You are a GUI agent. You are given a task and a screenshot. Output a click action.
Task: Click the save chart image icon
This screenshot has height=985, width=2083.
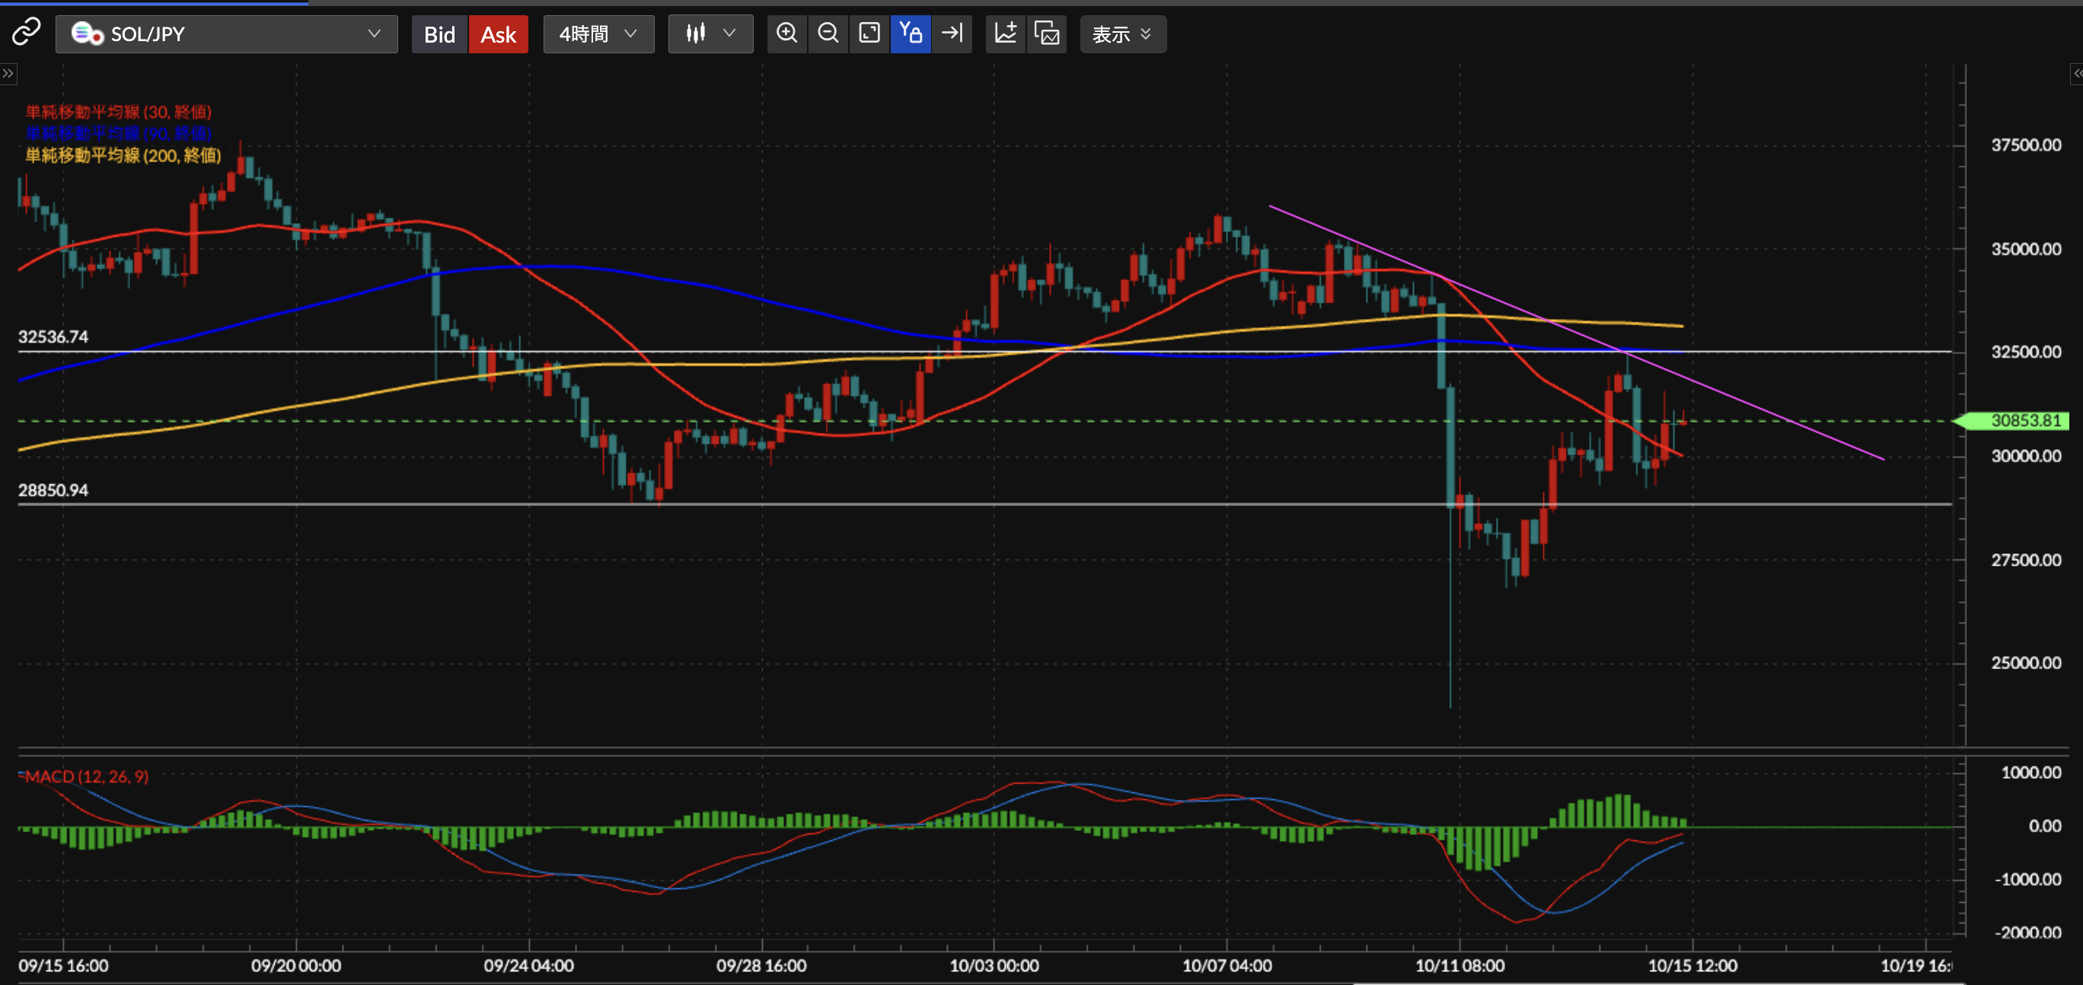click(x=1046, y=33)
